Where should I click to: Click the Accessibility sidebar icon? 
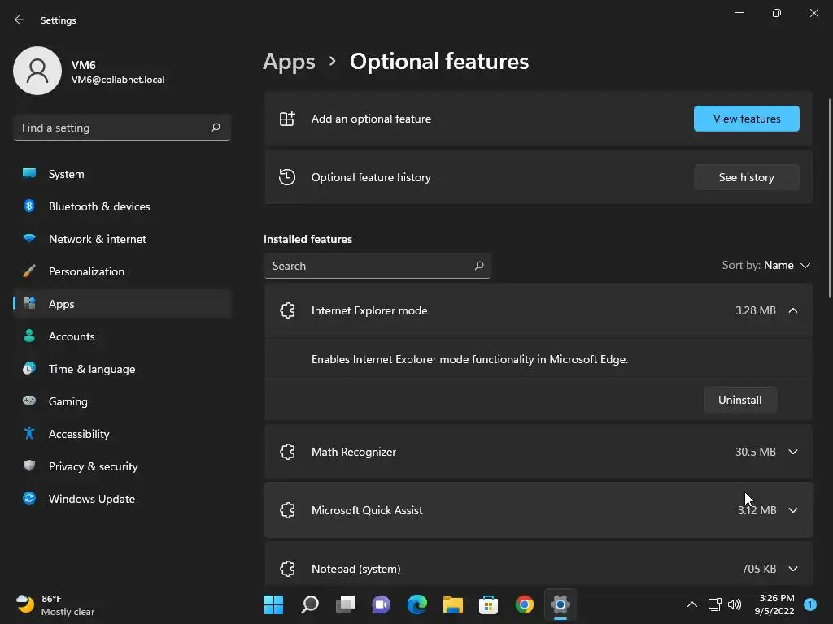pyautogui.click(x=29, y=434)
